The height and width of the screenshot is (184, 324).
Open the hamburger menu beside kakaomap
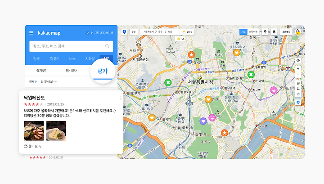pos(31,33)
